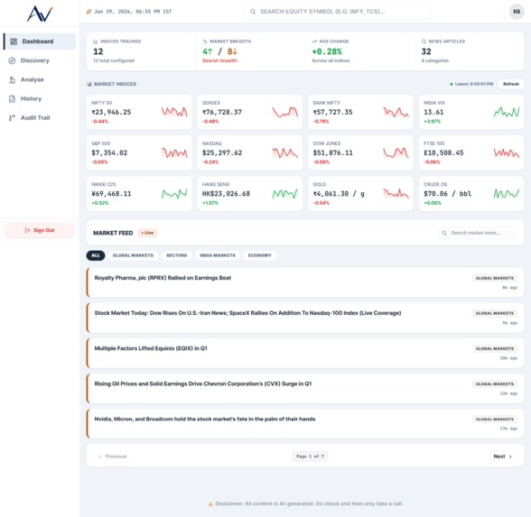Open the S&P 500 index card
The height and width of the screenshot is (517, 531).
139,153
